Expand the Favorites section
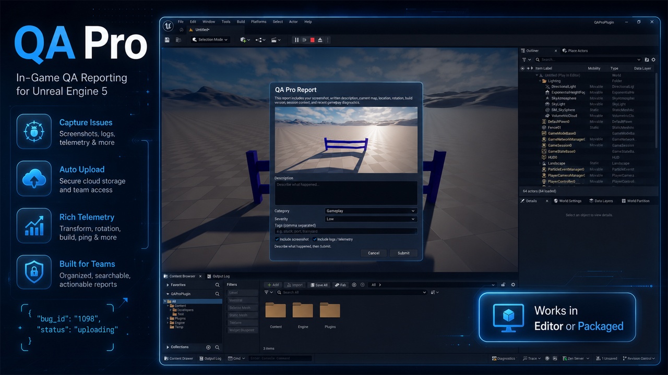Image resolution: width=668 pixels, height=375 pixels. point(168,285)
